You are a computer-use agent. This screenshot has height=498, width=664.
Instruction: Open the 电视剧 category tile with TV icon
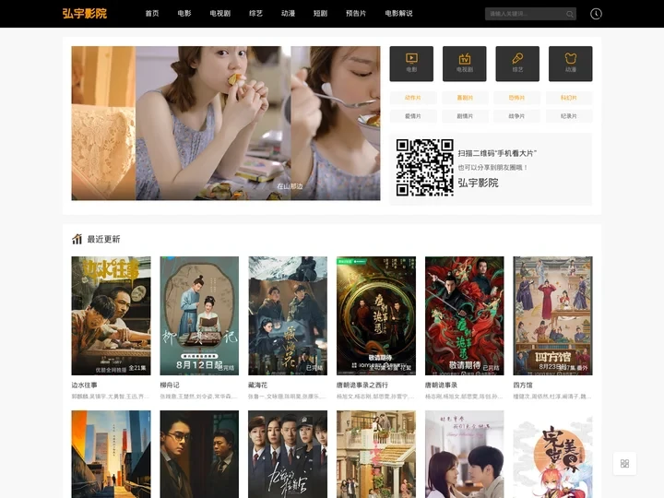(x=465, y=64)
